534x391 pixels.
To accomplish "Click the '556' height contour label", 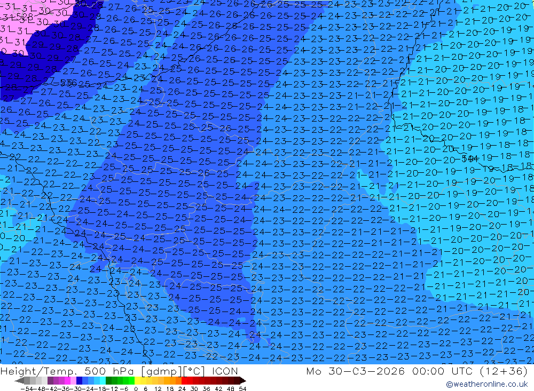I will pyautogui.click(x=68, y=83).
